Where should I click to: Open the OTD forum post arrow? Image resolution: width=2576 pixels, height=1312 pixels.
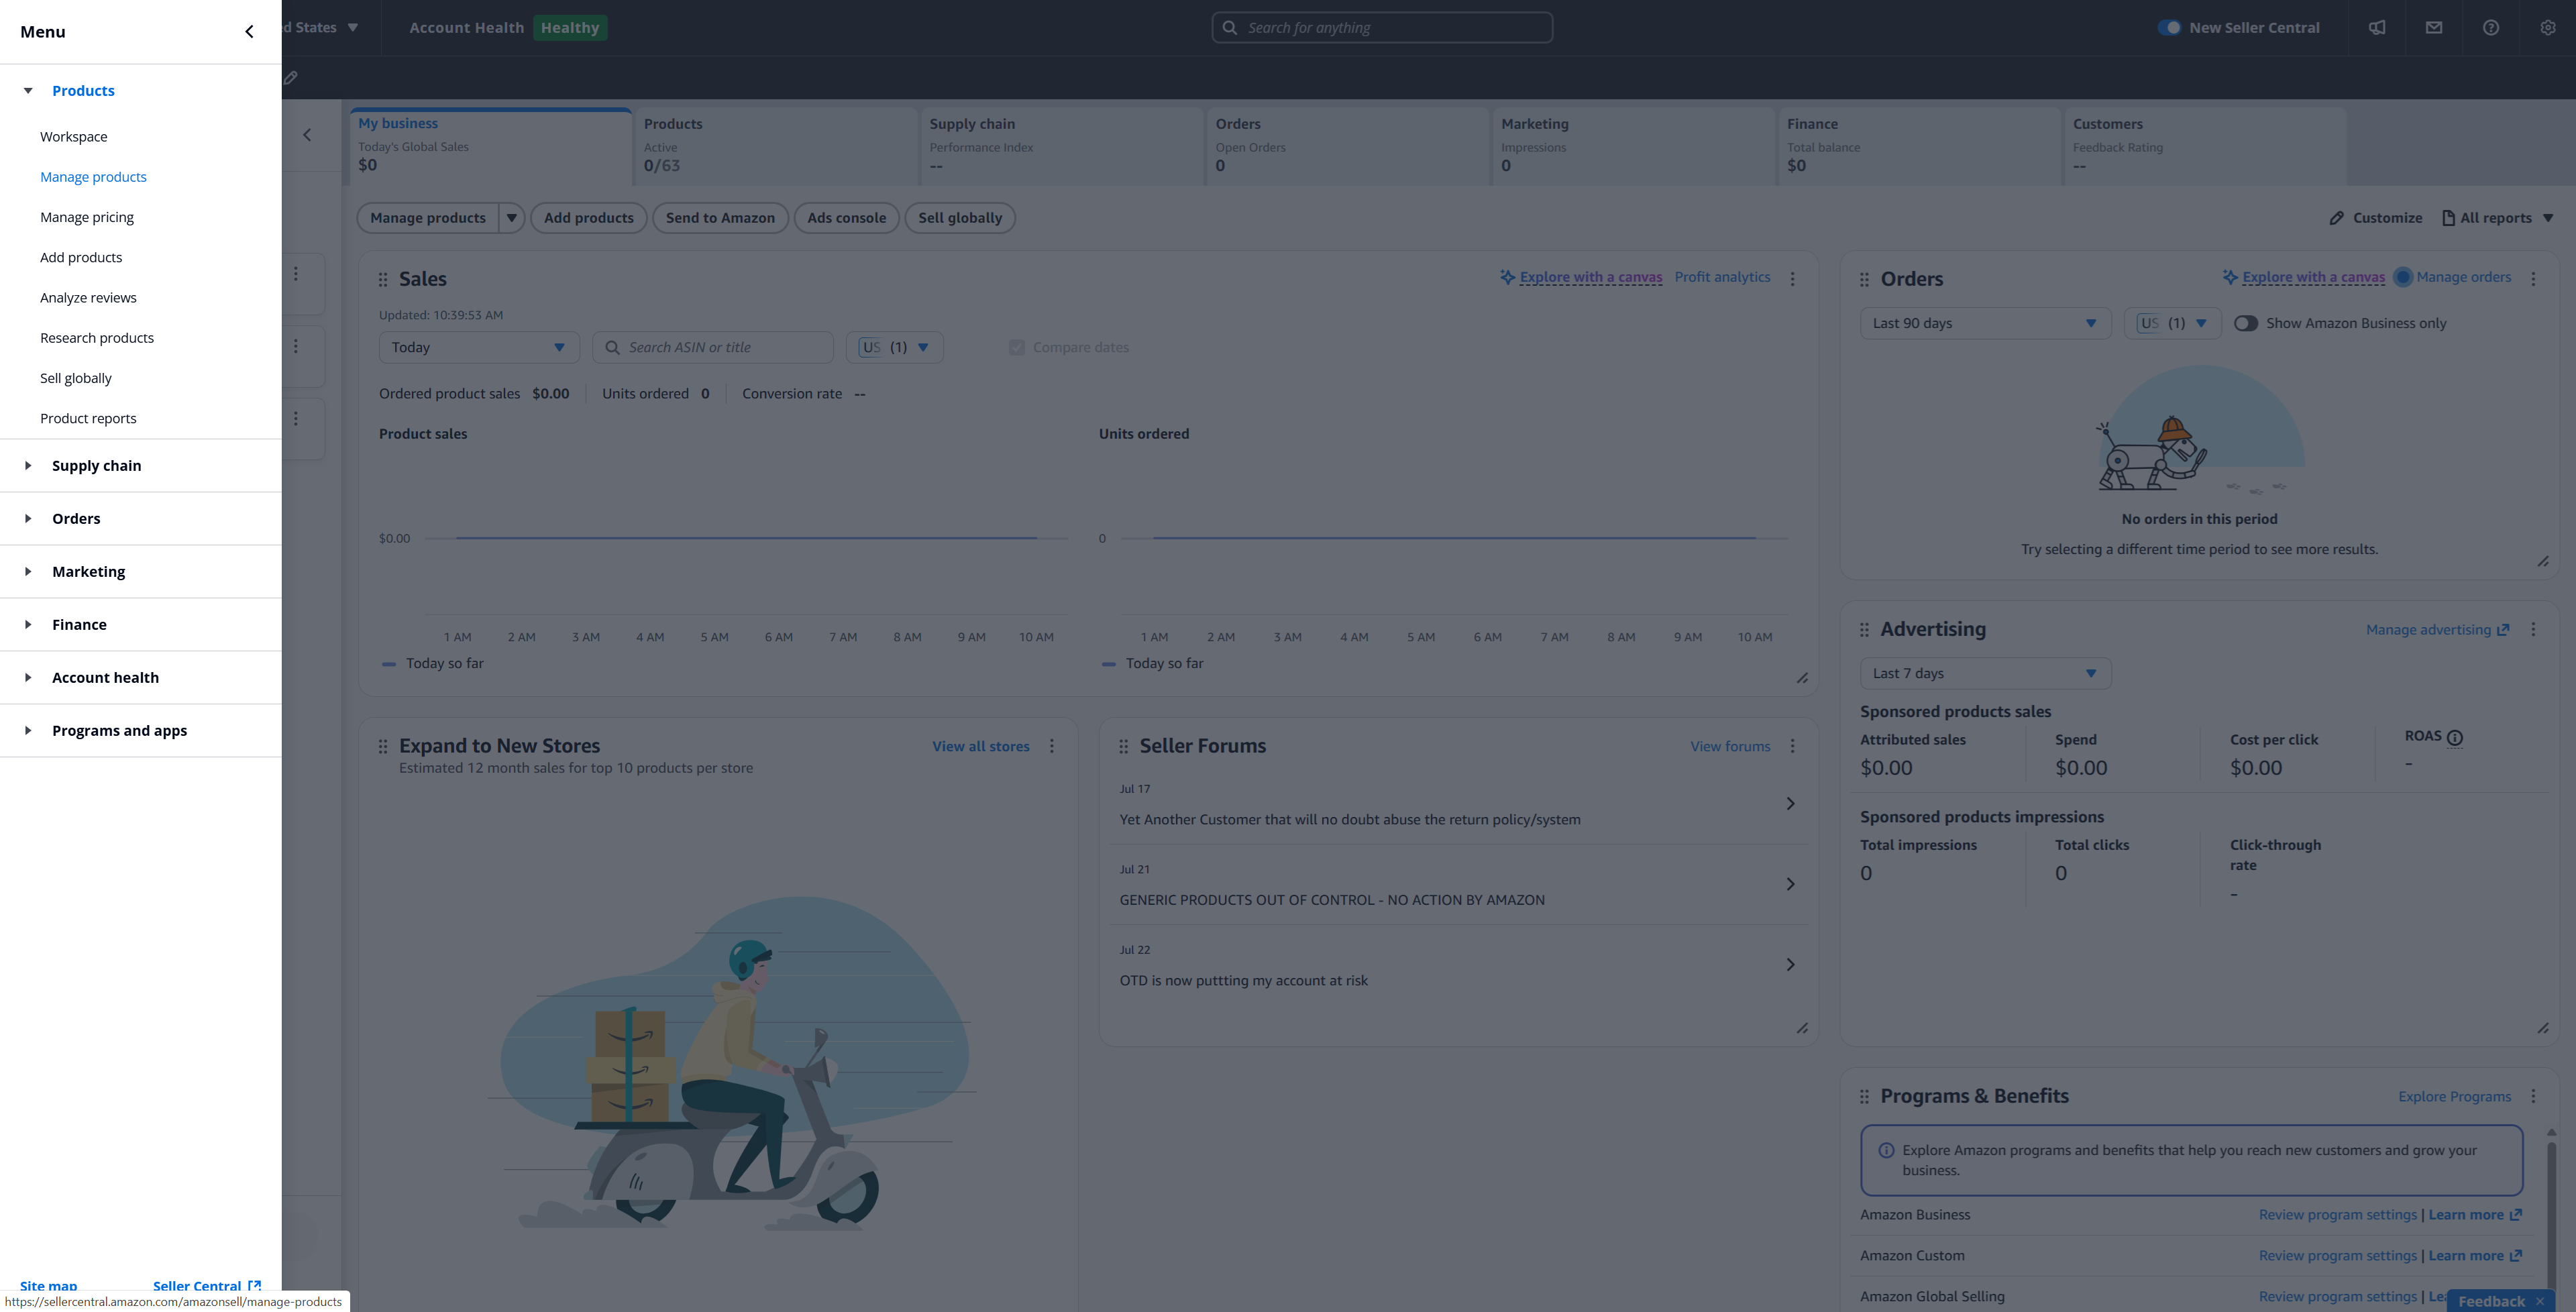[x=1790, y=965]
